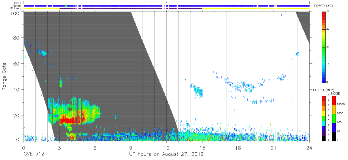Click the Range Gate axis title
Image resolution: width=348 pixels, height=160 pixels.
point(4,76)
